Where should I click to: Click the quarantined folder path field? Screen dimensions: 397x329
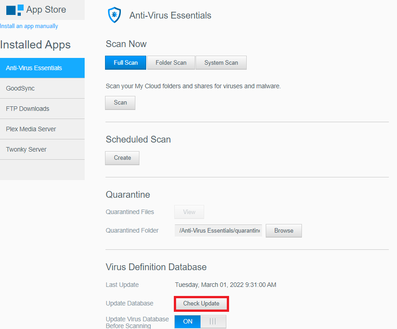(x=218, y=230)
